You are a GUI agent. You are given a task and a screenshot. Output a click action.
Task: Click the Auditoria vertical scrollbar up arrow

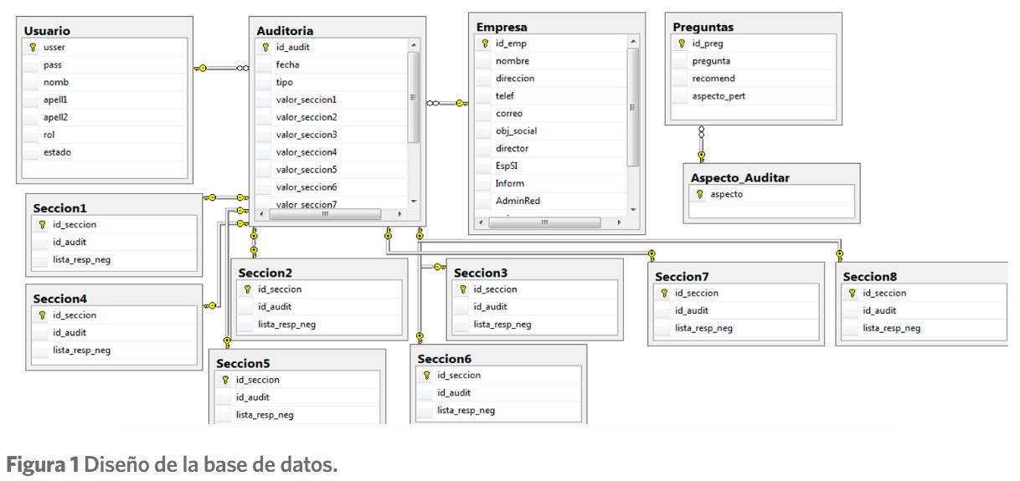coord(414,45)
